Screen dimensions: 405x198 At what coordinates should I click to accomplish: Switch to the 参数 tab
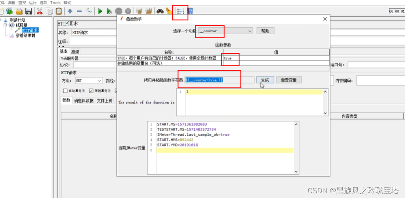pyautogui.click(x=66, y=101)
